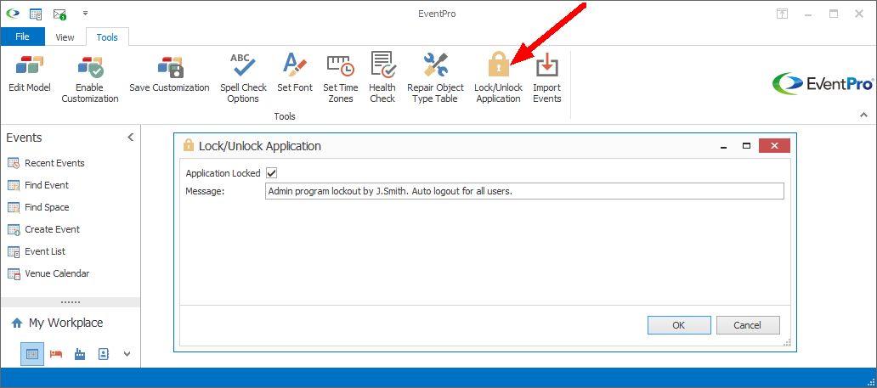Viewport: 877px width, 388px height.
Task: Click the bed accommodation module icon
Action: pos(56,354)
